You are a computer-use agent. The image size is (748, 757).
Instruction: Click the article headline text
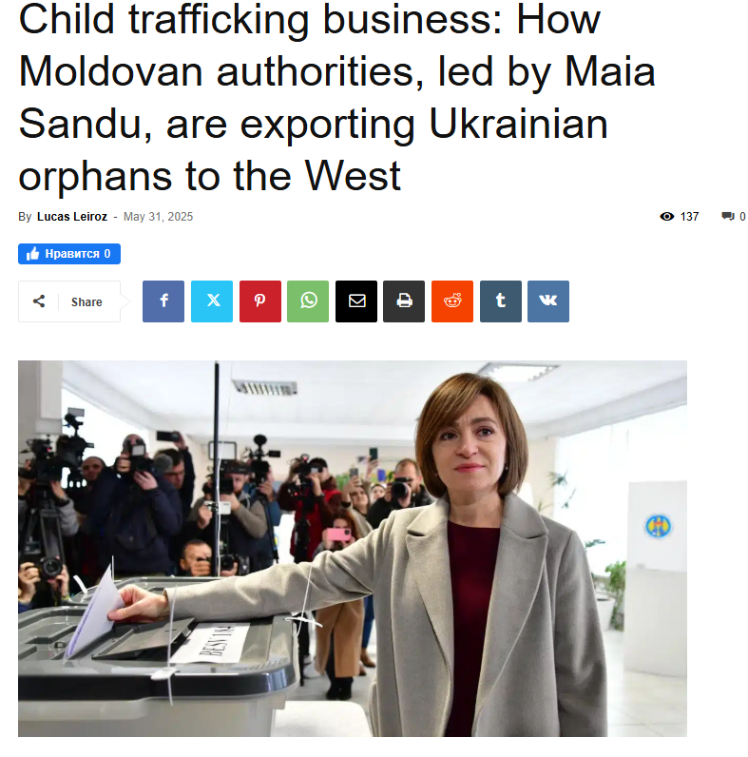[x=336, y=98]
